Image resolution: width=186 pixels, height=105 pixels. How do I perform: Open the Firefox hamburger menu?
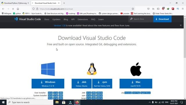pos(183,9)
